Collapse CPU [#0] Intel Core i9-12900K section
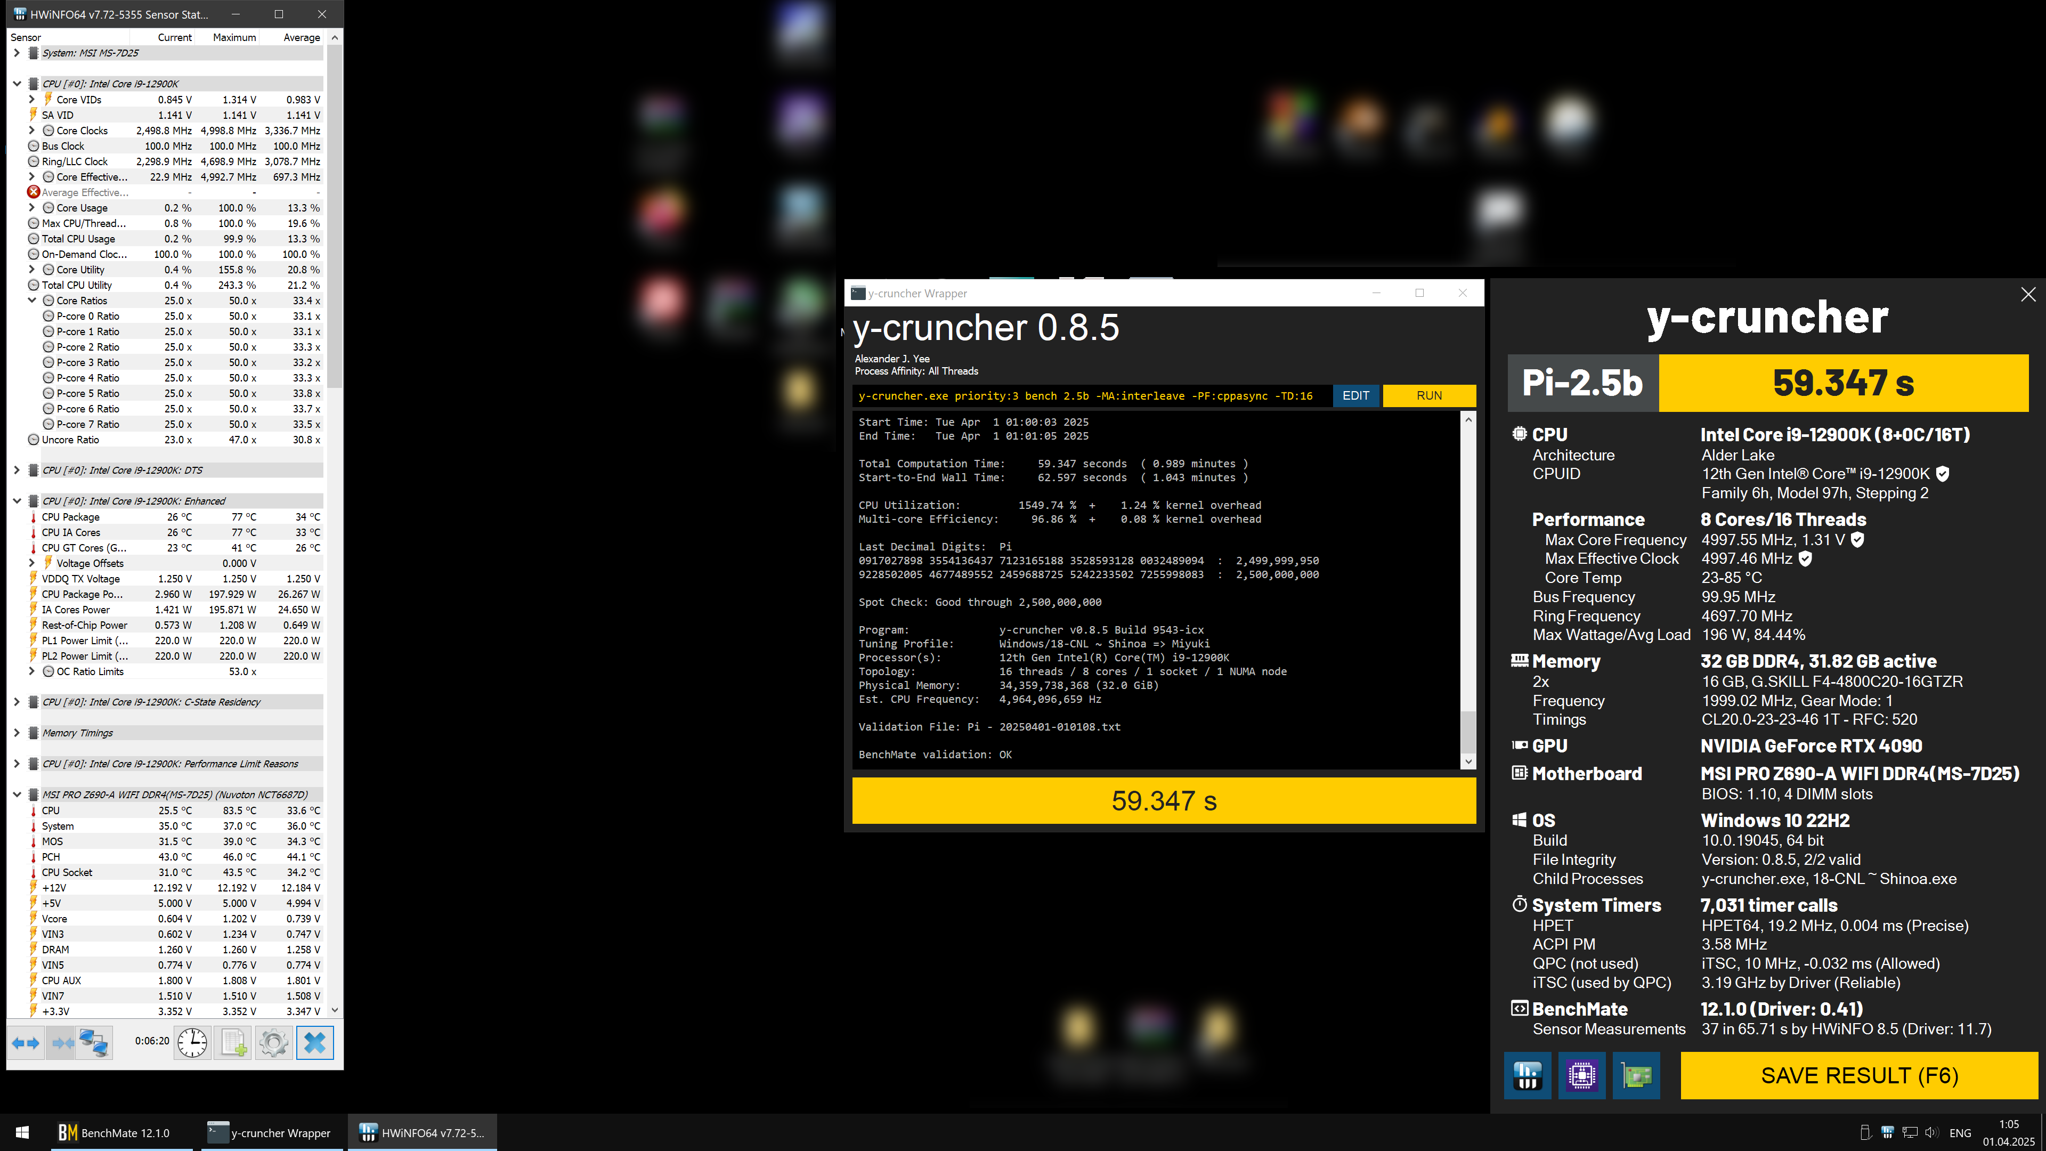The height and width of the screenshot is (1151, 2046). click(17, 84)
